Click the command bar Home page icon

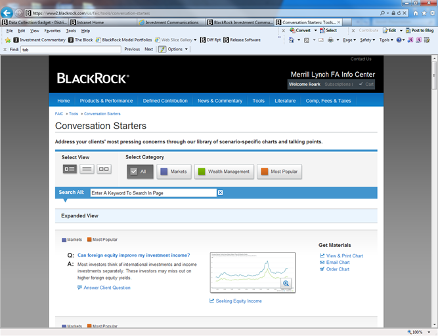[292, 40]
